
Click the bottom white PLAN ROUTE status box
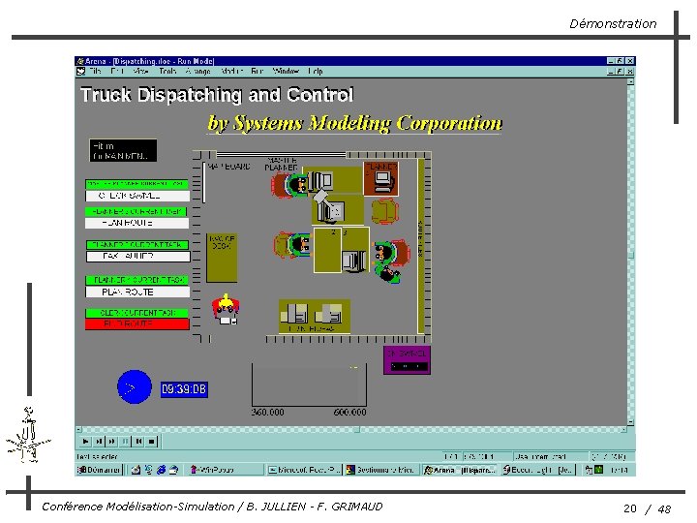coord(137,292)
